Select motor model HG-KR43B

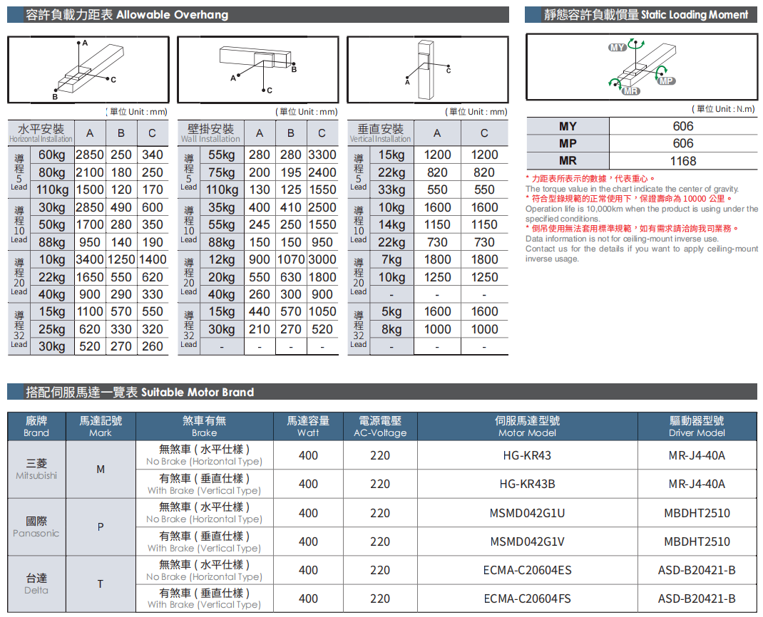527,484
